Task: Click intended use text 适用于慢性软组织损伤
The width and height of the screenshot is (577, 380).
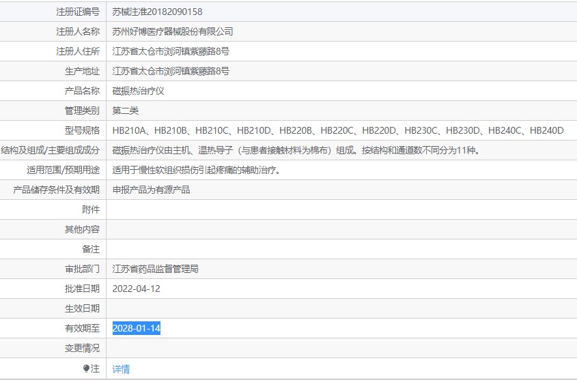Action: (x=197, y=170)
